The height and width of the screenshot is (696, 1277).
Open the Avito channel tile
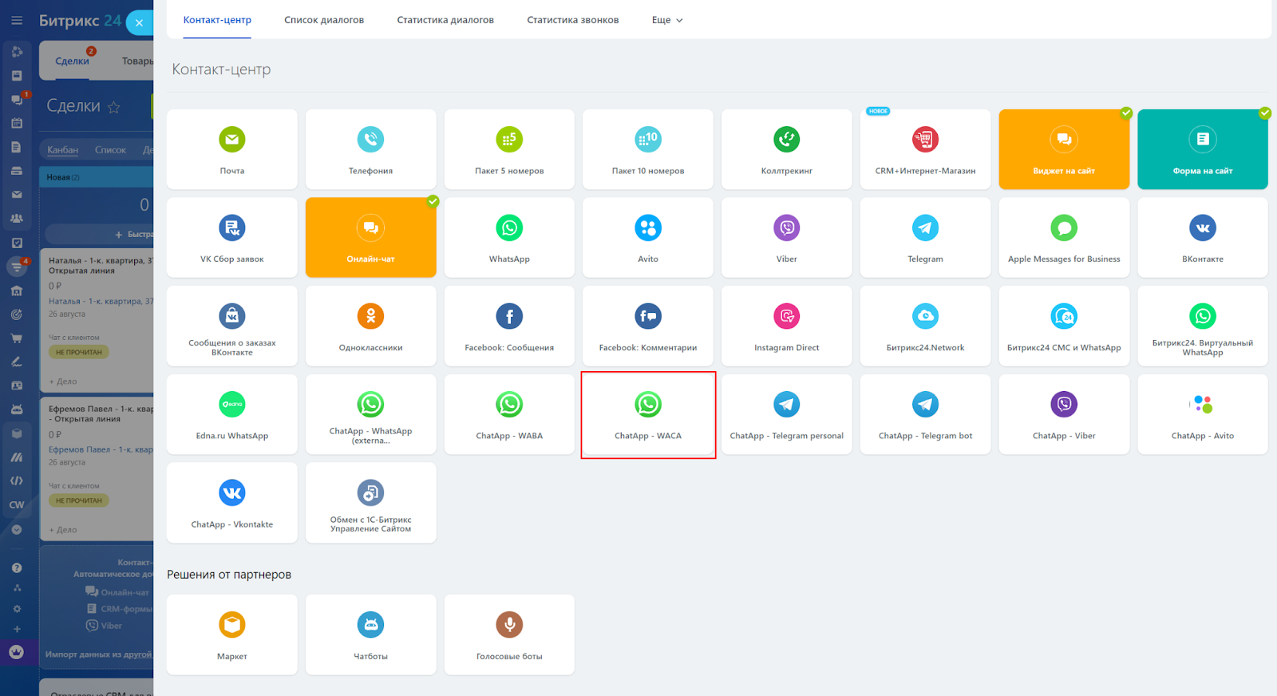tap(648, 238)
